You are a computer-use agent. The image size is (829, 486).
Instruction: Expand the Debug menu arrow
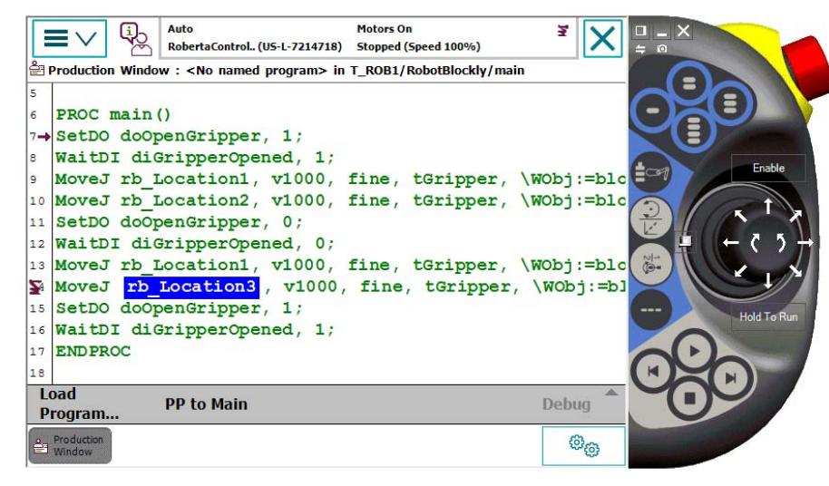[611, 393]
